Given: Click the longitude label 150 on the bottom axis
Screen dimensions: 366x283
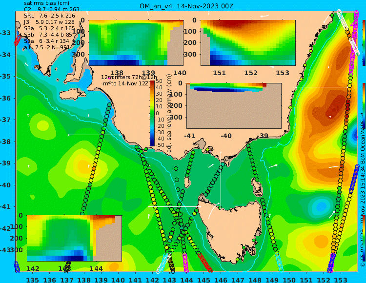Looking at the screenshot, I should [x=289, y=280].
